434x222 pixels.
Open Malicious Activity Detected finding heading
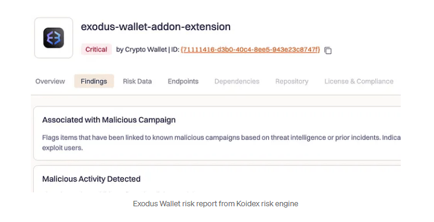coord(91,179)
